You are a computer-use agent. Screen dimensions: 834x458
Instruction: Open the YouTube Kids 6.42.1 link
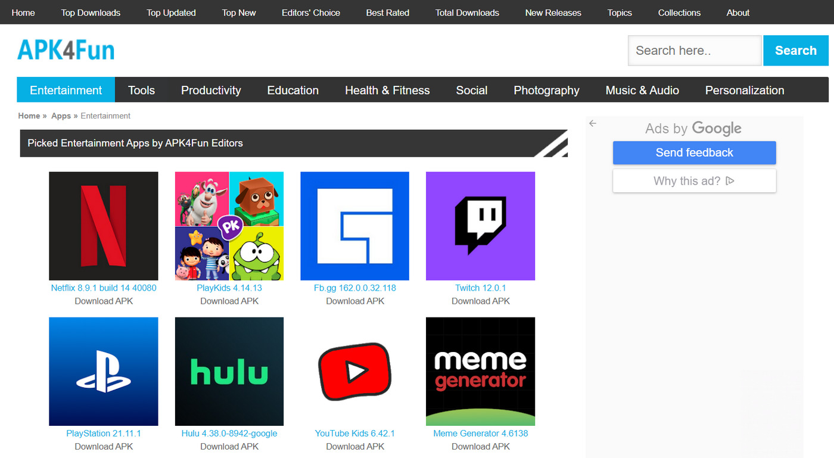click(x=355, y=434)
